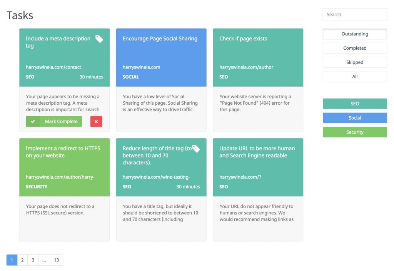The height and width of the screenshot is (271, 394).
Task: Filter by the SEO category
Action: (x=354, y=104)
